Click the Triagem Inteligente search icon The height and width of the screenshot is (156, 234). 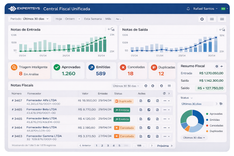[x=14, y=67]
